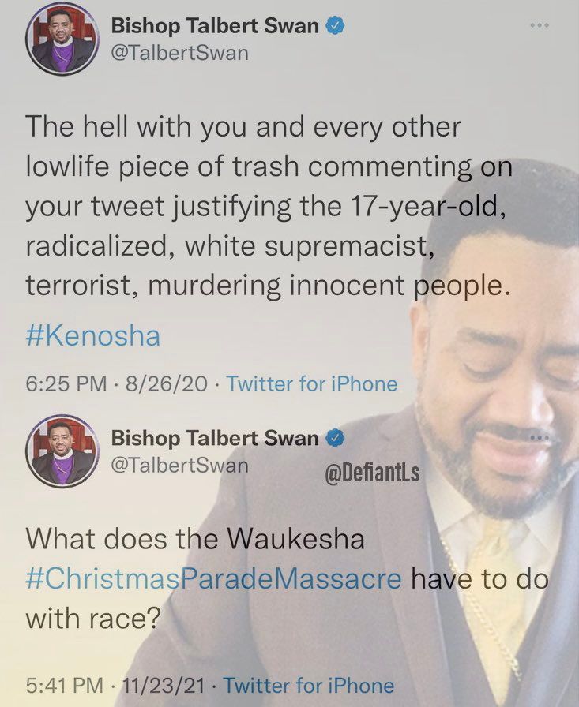Click Twitter for iPhone link under Kenosha tweet
This screenshot has height=707, width=579.
pyautogui.click(x=311, y=384)
